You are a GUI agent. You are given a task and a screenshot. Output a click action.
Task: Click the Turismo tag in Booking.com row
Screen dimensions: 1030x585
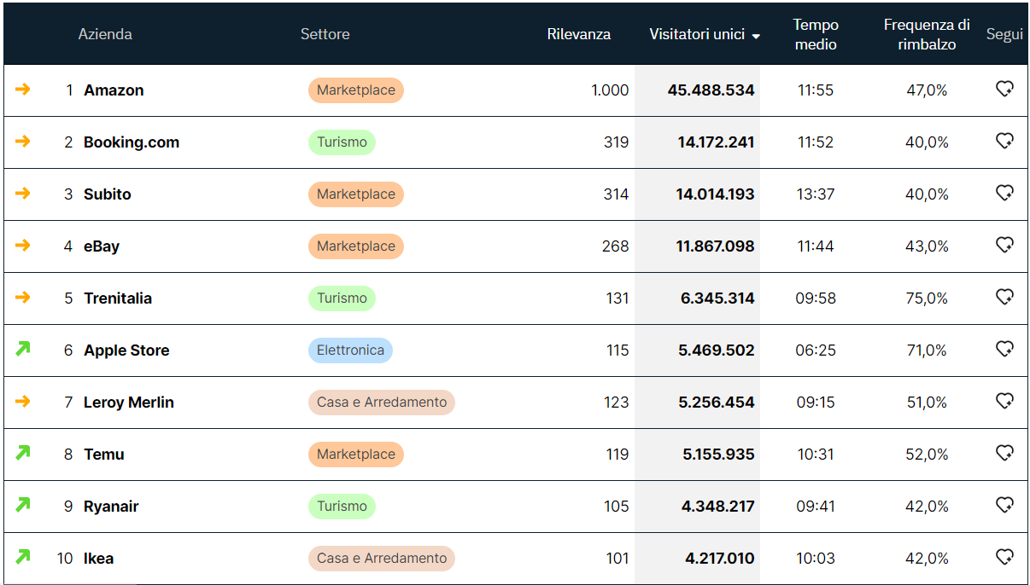(342, 142)
